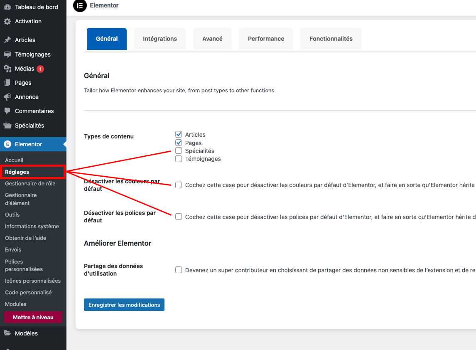Click the Elementor header logo
The width and height of the screenshot is (476, 350).
[x=80, y=5]
